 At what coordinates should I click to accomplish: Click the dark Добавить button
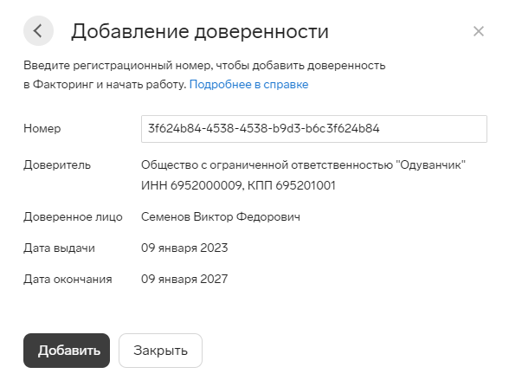67,351
